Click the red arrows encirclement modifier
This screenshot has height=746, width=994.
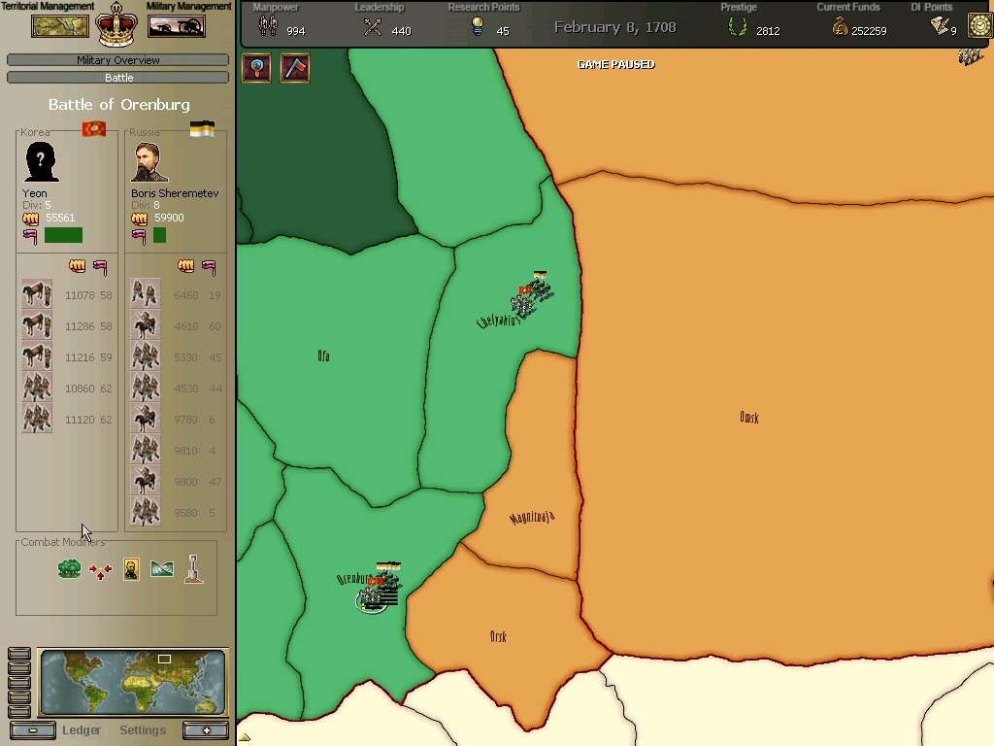click(x=100, y=571)
